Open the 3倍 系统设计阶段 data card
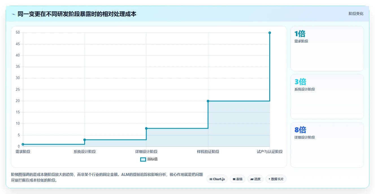 (327, 97)
